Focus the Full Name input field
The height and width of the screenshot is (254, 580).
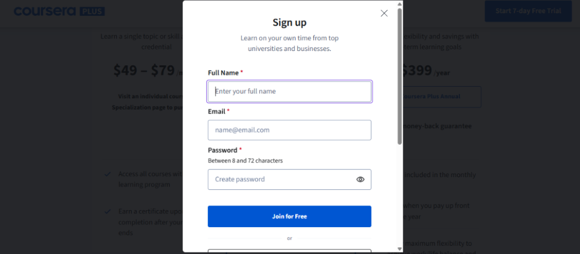[x=289, y=92]
